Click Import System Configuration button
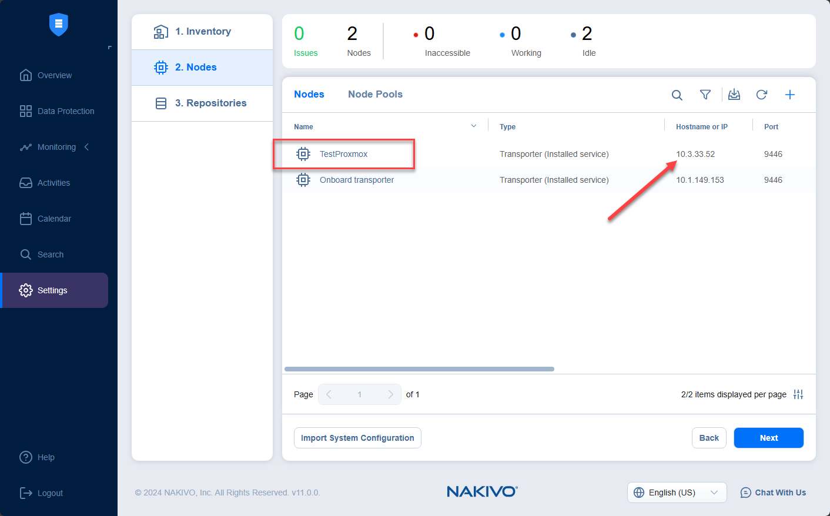Screen dimensions: 830x516 pyautogui.click(x=357, y=438)
